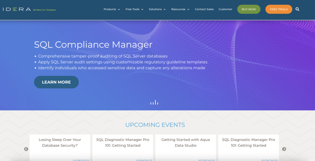Open the Products navigation item
The height and width of the screenshot is (161, 315).
click(x=110, y=9)
